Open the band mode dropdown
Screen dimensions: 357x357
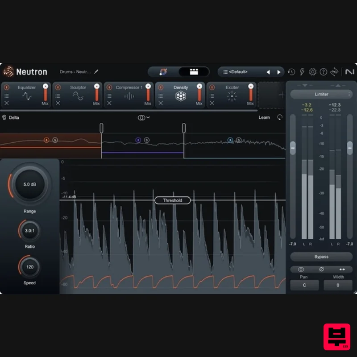[x=144, y=117]
